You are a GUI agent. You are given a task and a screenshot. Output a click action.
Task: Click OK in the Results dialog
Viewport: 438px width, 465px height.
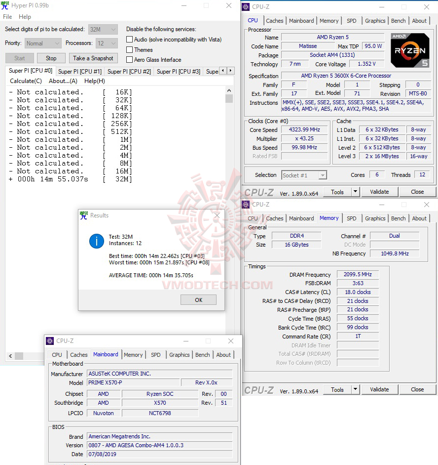click(199, 299)
